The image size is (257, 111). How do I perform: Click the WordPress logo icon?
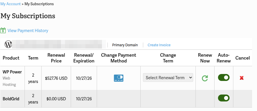coord(8,44)
